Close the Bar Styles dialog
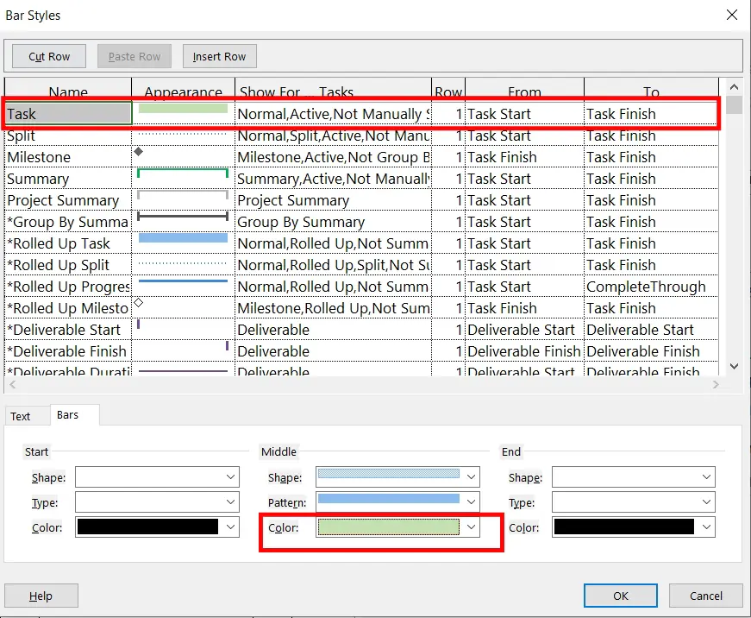751x618 pixels. point(732,15)
